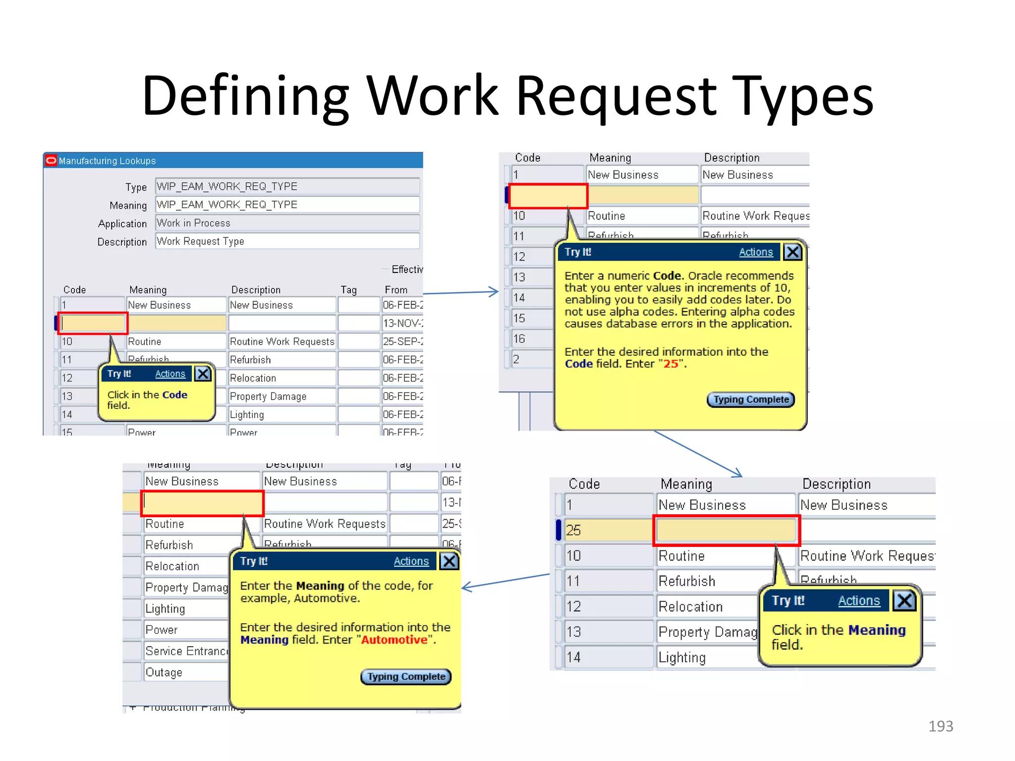1015x761 pixels.
Task: Open Actions link in 'Enter the Meaning' bubble
Action: pos(411,561)
